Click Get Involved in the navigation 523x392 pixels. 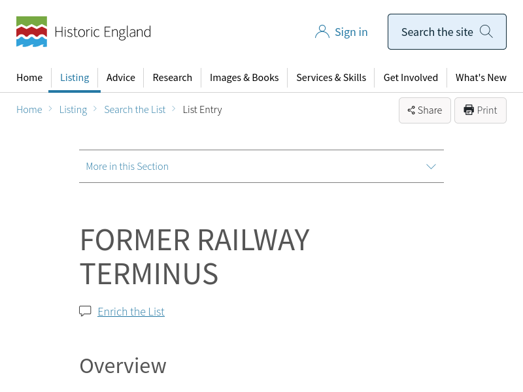[x=411, y=77]
